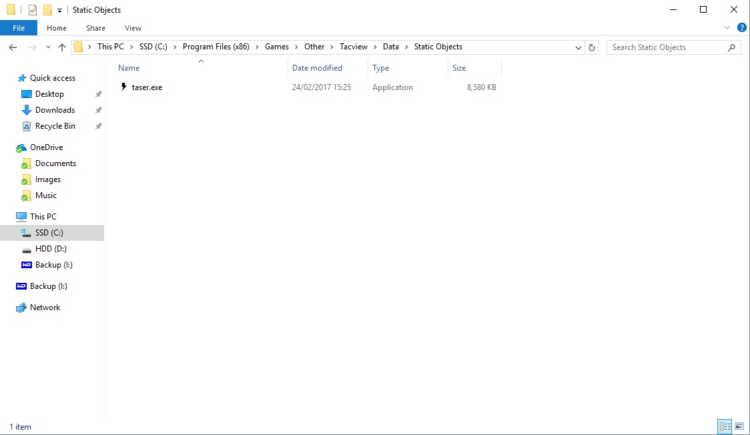Select SSD (C:) breadcrumb in address bar
The width and height of the screenshot is (750, 435).
point(153,47)
